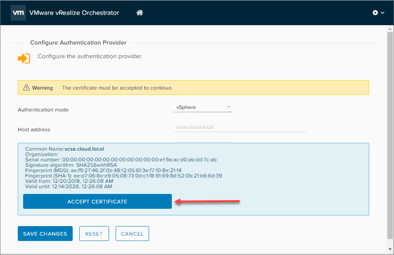Open the settings gear menu
This screenshot has height=255, width=394.
click(x=375, y=12)
